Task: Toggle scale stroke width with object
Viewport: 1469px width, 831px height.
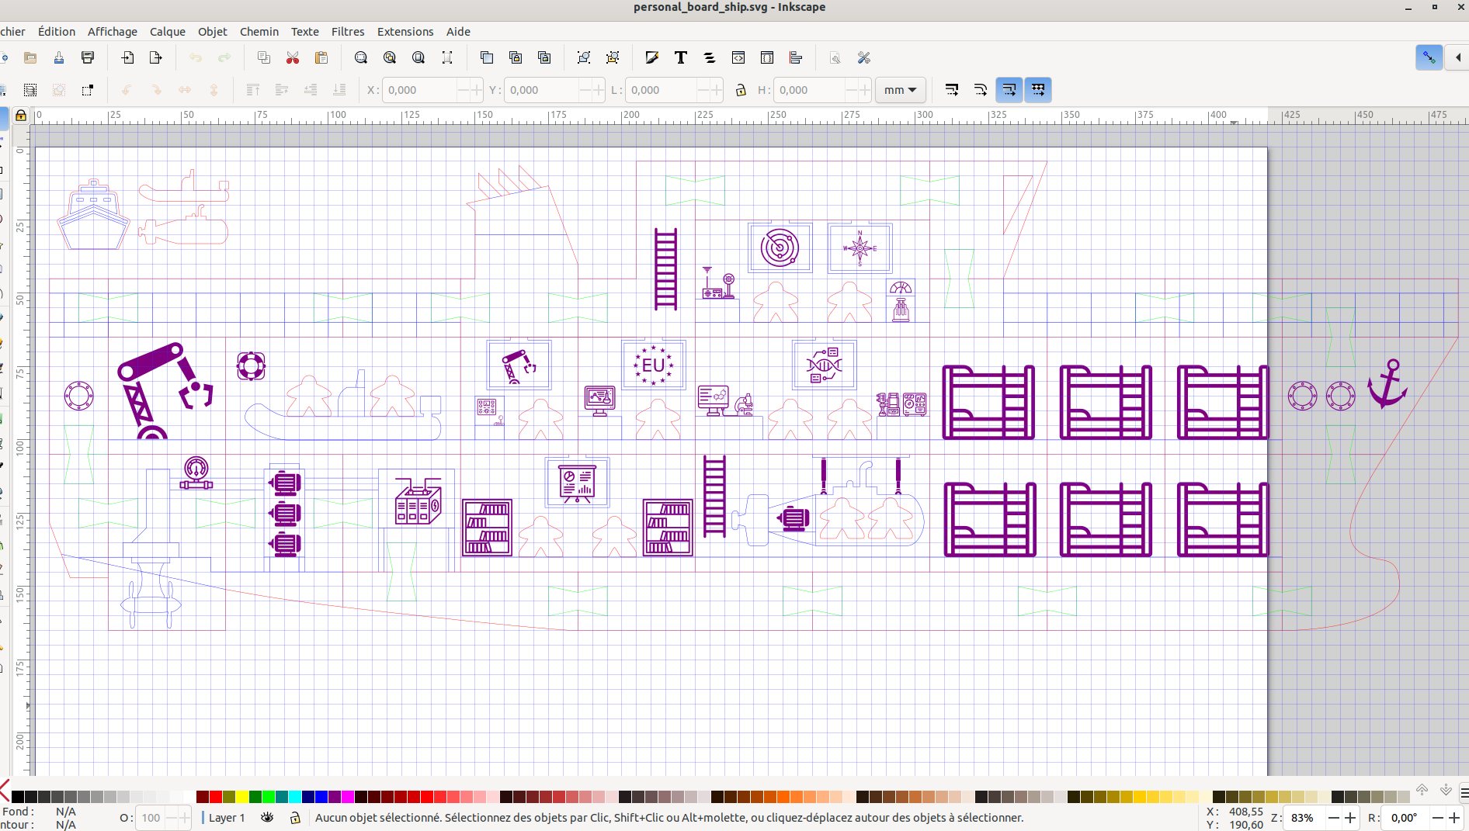Action: click(952, 90)
